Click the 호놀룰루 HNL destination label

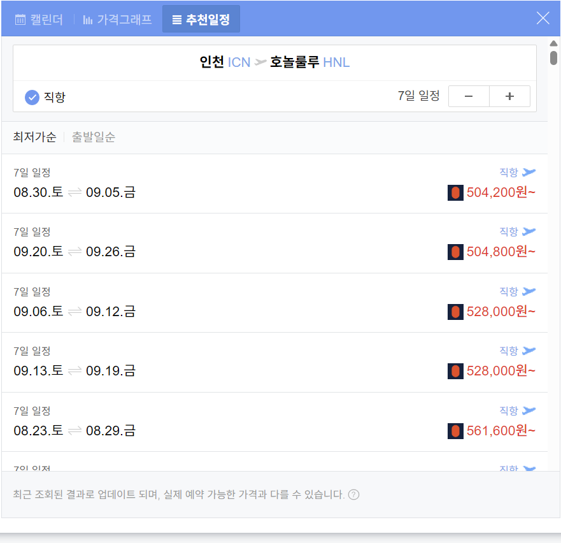click(x=309, y=62)
